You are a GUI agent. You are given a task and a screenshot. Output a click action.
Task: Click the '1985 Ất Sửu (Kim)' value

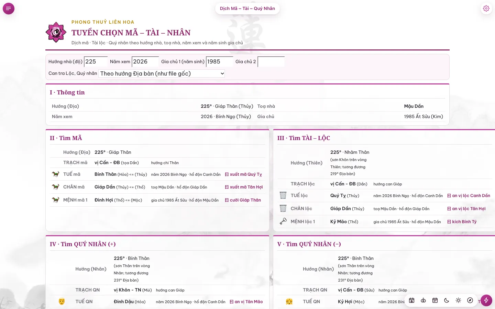[x=423, y=117]
